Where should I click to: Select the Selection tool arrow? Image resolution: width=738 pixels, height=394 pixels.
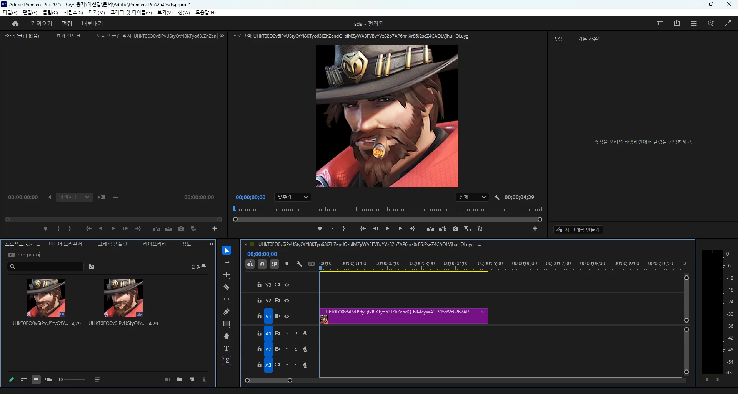pyautogui.click(x=227, y=251)
